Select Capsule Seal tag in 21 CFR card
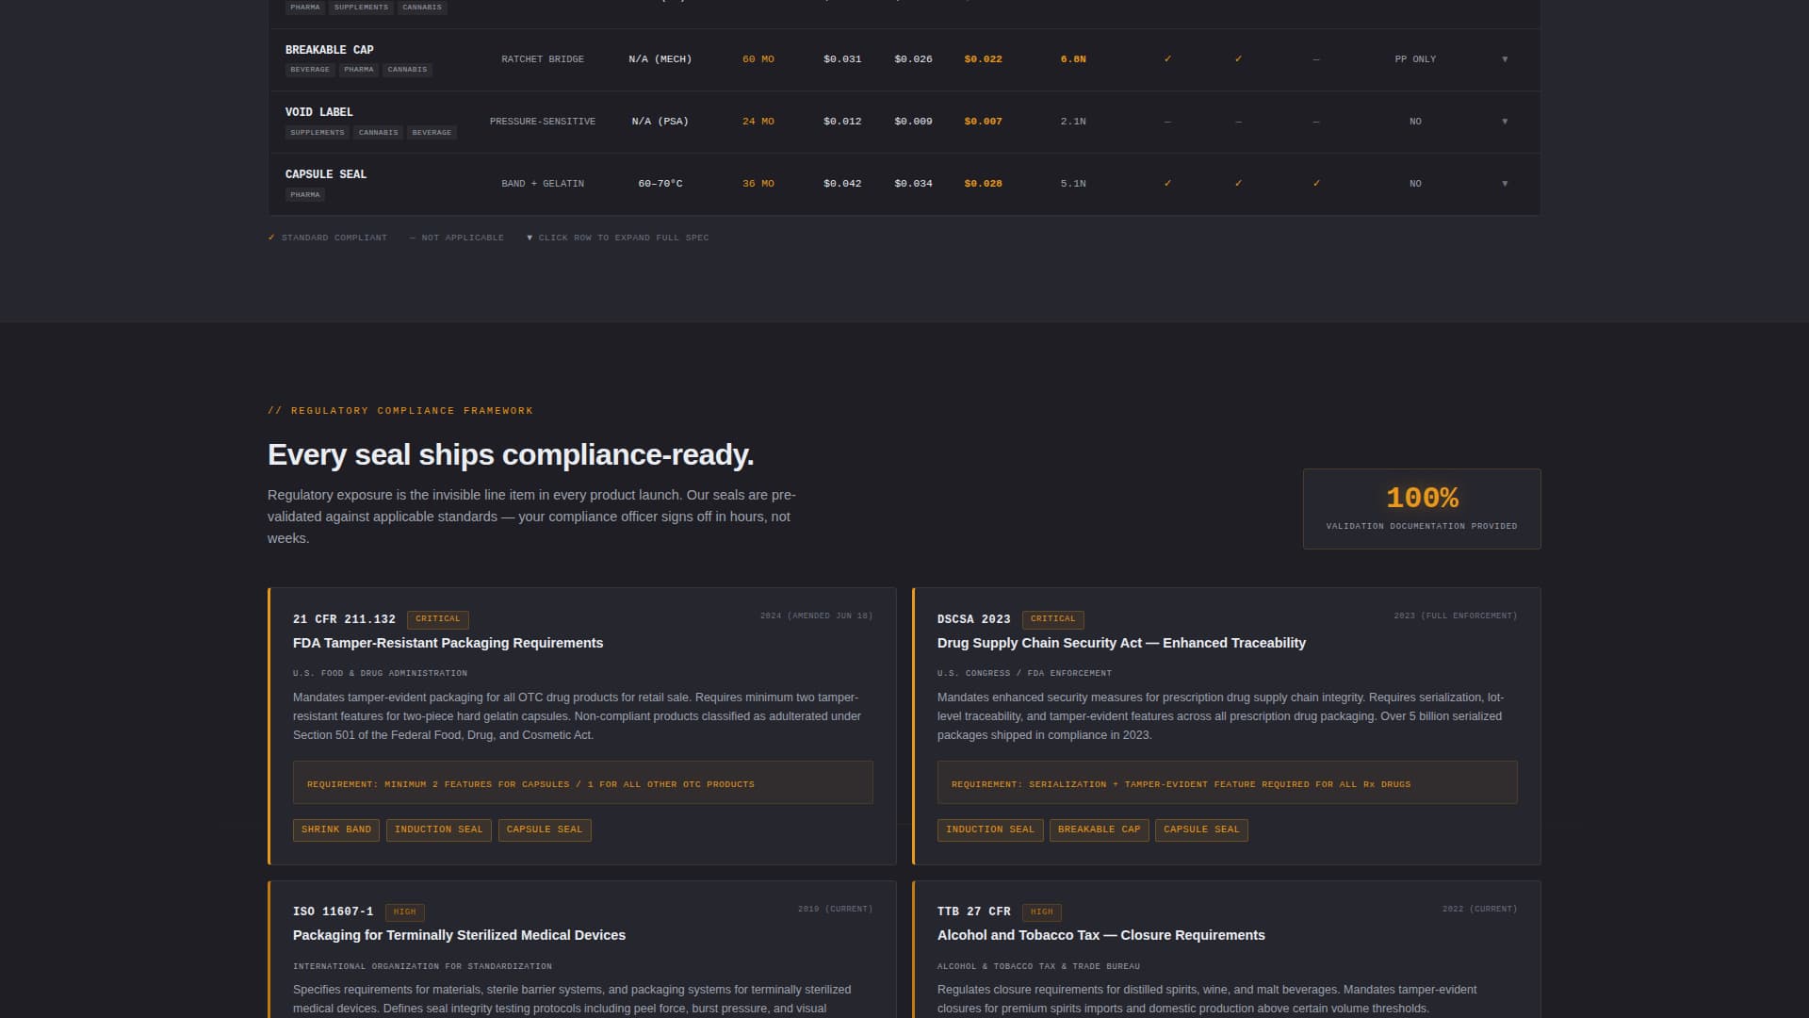The width and height of the screenshot is (1809, 1018). (545, 829)
